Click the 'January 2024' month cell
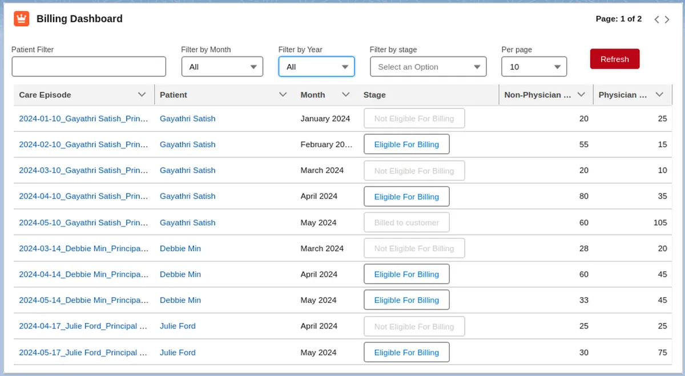This screenshot has height=376, width=685. [x=325, y=119]
